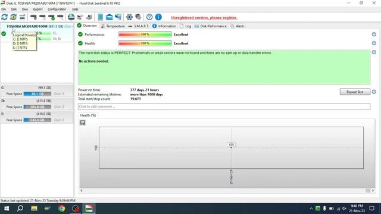Switch to the Overview tab
Image resolution: width=381 pixels, height=214 pixels.
coord(87,26)
